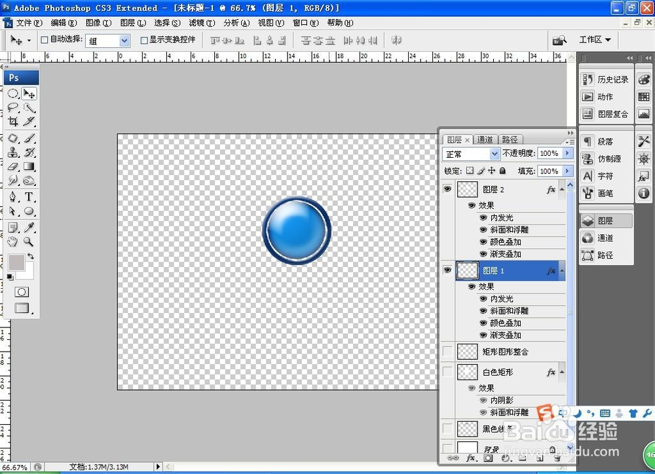Click the link layers icon
The height and width of the screenshot is (474, 655).
[453, 458]
